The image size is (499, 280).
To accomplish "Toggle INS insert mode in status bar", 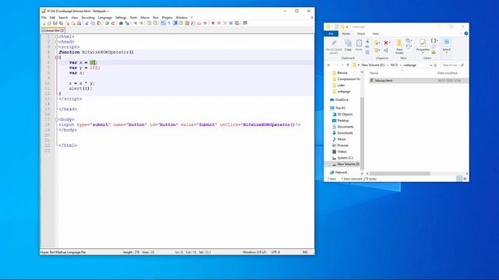I will click(x=305, y=252).
